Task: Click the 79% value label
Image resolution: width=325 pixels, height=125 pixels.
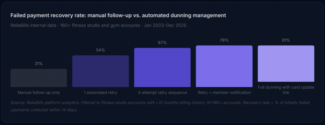Action: (224, 40)
